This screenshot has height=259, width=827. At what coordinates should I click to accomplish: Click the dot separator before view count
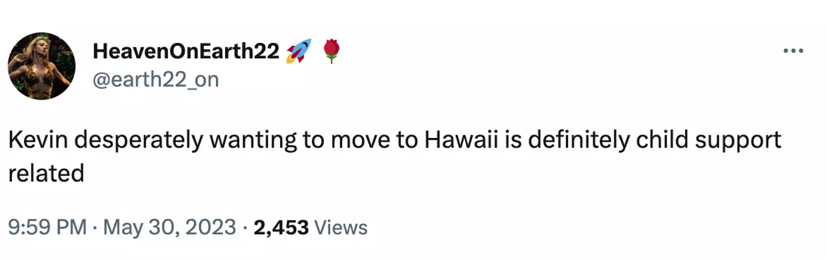point(245,227)
